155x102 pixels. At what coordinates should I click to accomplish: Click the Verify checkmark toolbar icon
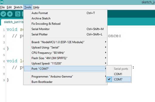click(x=3, y=14)
